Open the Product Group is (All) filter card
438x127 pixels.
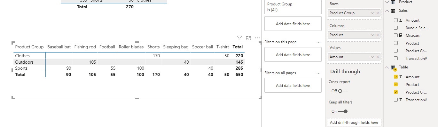293,7
